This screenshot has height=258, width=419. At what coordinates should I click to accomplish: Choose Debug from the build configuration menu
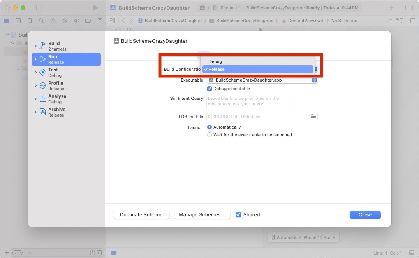[x=215, y=61]
